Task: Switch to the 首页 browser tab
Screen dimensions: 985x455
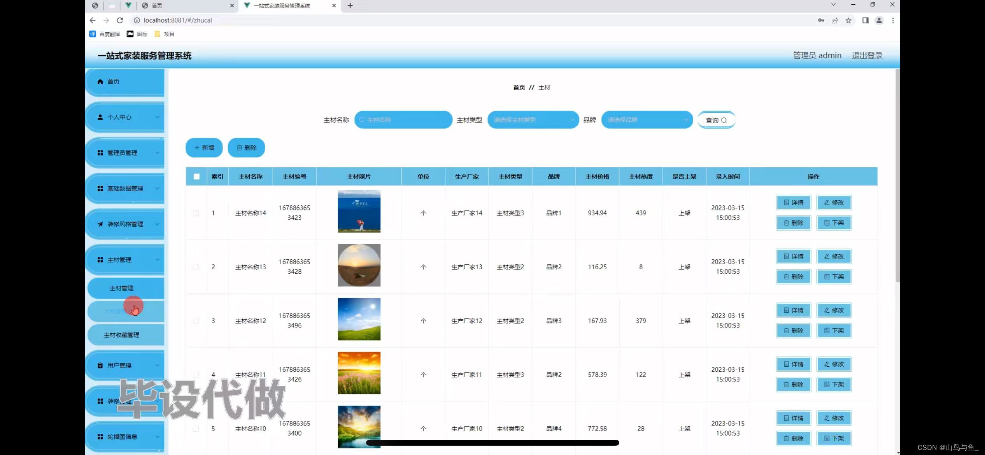Action: pyautogui.click(x=188, y=5)
